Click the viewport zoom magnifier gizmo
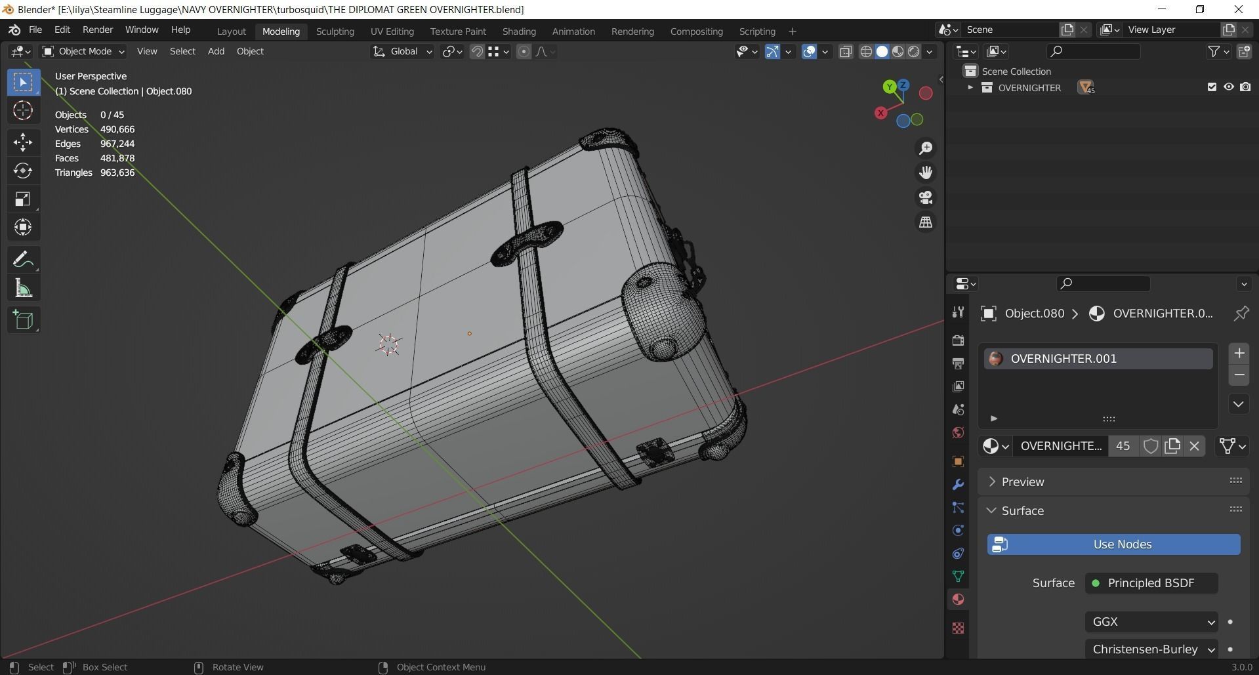The width and height of the screenshot is (1259, 675). coord(926,148)
